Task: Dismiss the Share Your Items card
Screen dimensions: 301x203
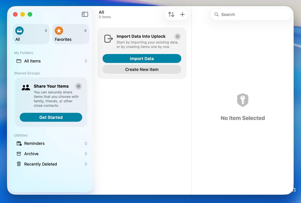Action: tap(78, 86)
